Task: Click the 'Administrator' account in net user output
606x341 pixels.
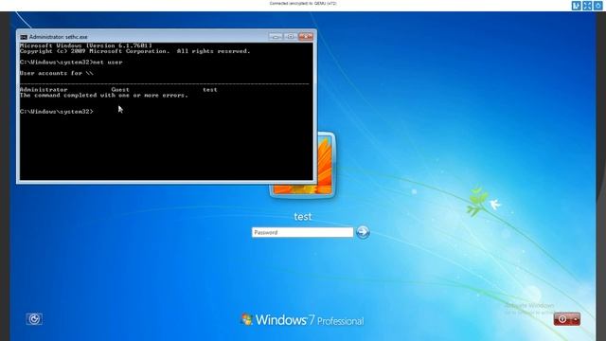Action: coord(44,89)
